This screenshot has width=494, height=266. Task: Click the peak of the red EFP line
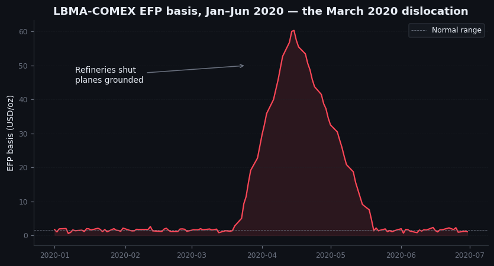pyautogui.click(x=293, y=31)
